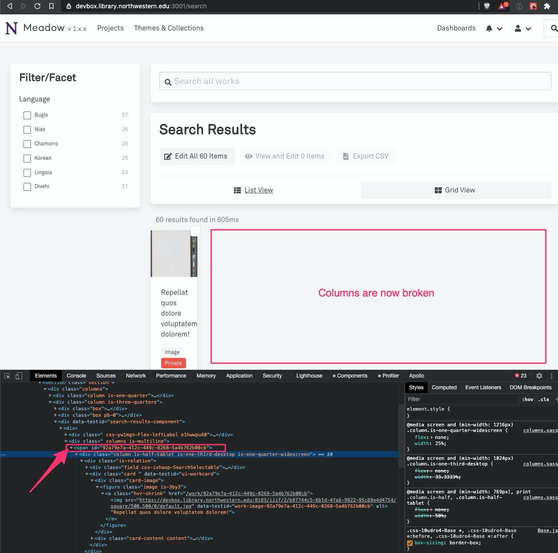
Task: Toggle the DevTools device toolbar icon
Action: [19, 376]
